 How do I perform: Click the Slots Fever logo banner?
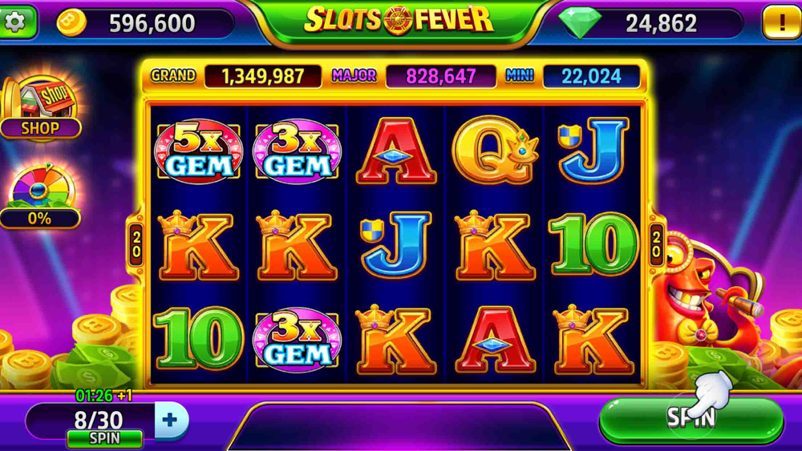tap(399, 21)
